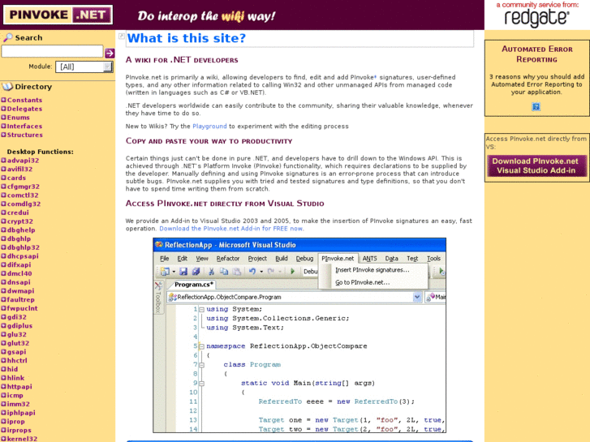Open the credui module link
Image resolution: width=590 pixels, height=442 pixels.
[18, 212]
